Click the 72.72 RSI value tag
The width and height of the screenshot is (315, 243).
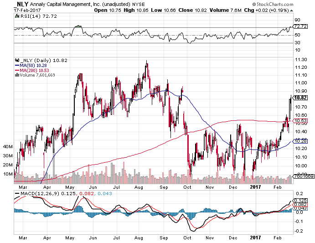300,26
